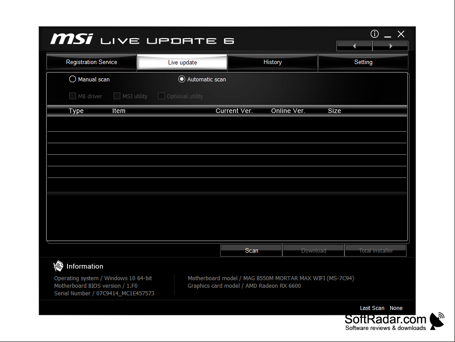Go forward with the right arrow button
455x342 pixels.
coord(391,46)
